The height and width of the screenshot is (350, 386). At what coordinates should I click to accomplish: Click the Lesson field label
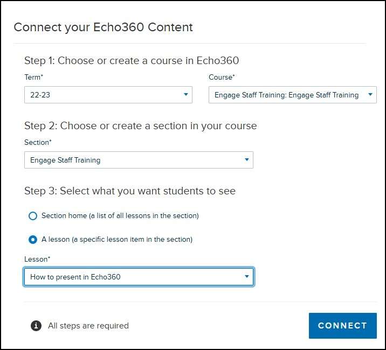(x=37, y=259)
